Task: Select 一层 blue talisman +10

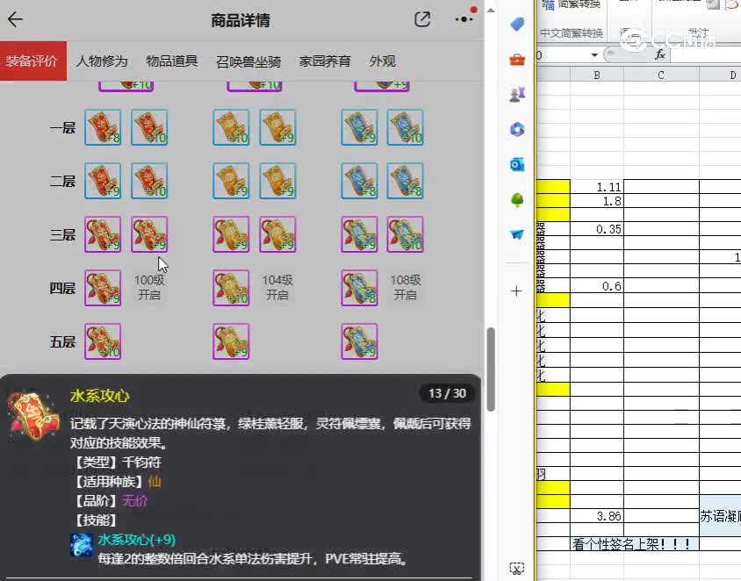Action: [406, 127]
